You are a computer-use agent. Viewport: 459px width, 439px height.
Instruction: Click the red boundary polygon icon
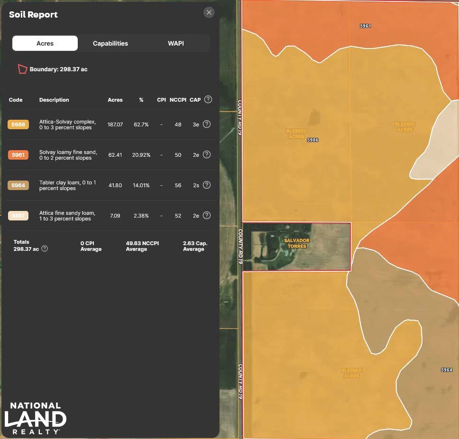22,69
